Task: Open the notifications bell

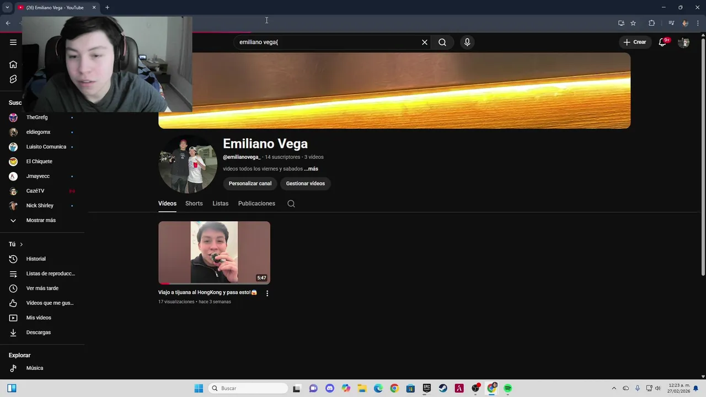Action: (663, 42)
